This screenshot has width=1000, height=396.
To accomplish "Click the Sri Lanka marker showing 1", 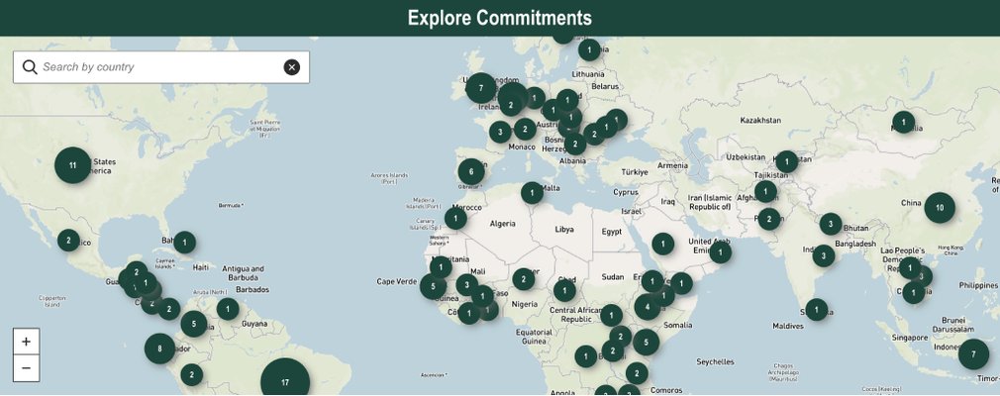I will click(x=816, y=310).
